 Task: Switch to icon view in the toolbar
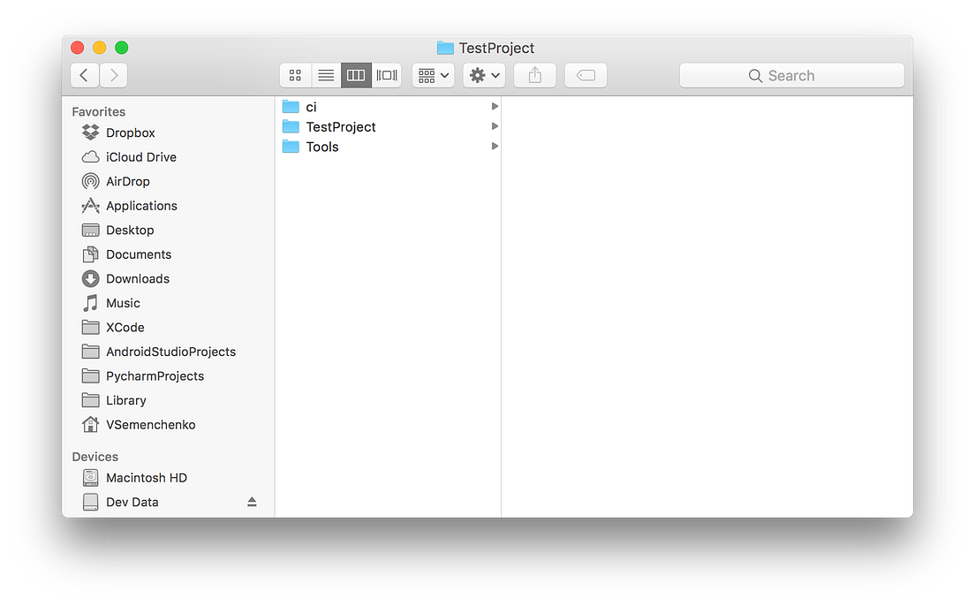tap(295, 75)
